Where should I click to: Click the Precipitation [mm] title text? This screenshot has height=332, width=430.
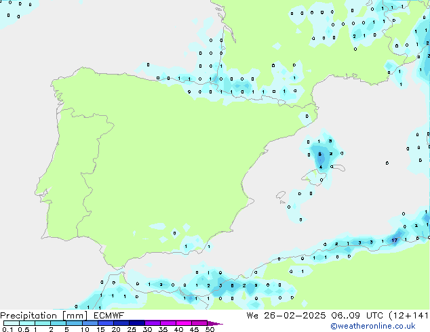point(43,316)
